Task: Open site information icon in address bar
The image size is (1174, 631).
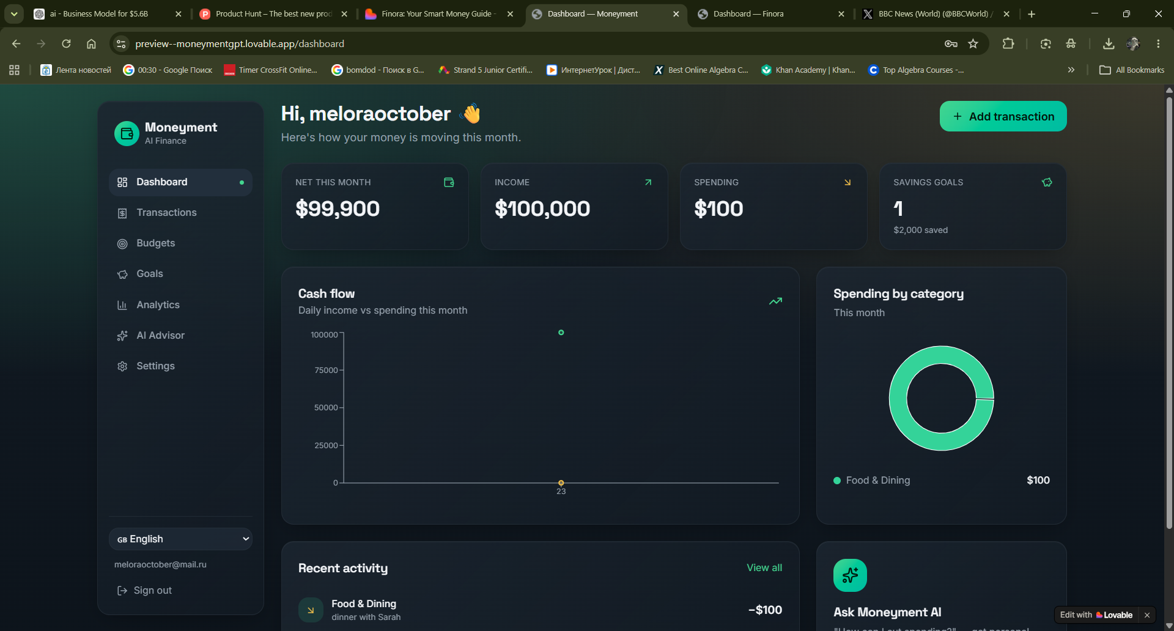Action: coord(121,43)
